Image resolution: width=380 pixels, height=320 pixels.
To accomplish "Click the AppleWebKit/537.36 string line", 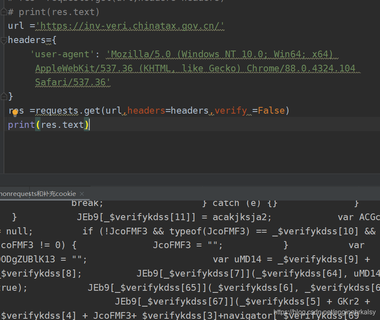I will pos(195,69).
